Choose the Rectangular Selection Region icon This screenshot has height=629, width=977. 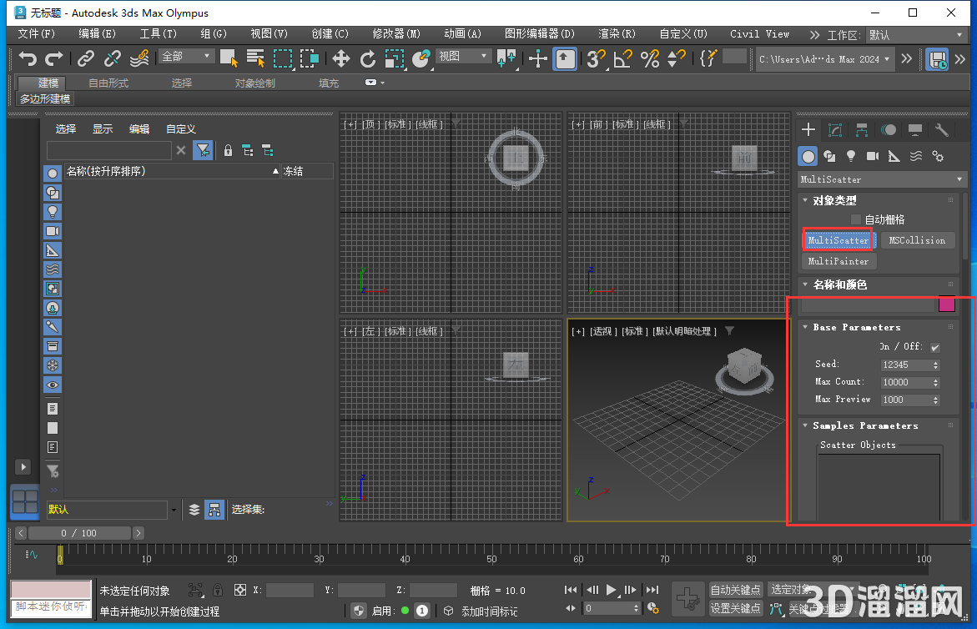(x=283, y=58)
